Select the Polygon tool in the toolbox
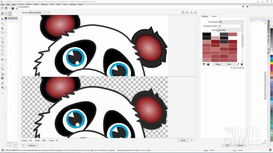Image resolution: width=273 pixels, height=153 pixels. [x=3, y=54]
